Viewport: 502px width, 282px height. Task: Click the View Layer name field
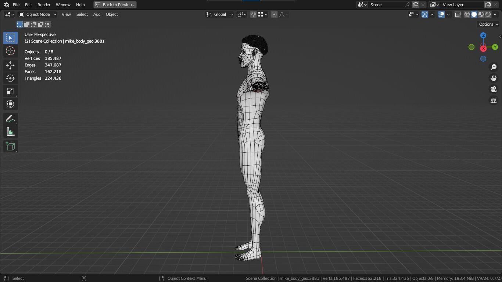tap(462, 5)
